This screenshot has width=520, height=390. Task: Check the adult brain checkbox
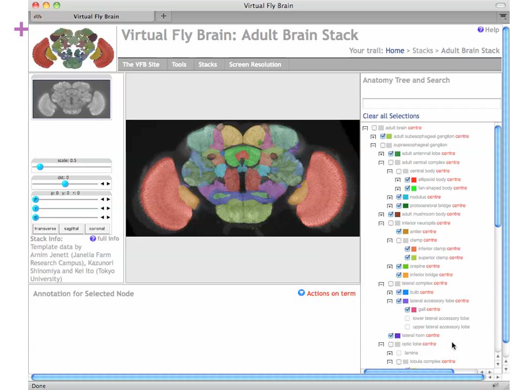(x=374, y=128)
